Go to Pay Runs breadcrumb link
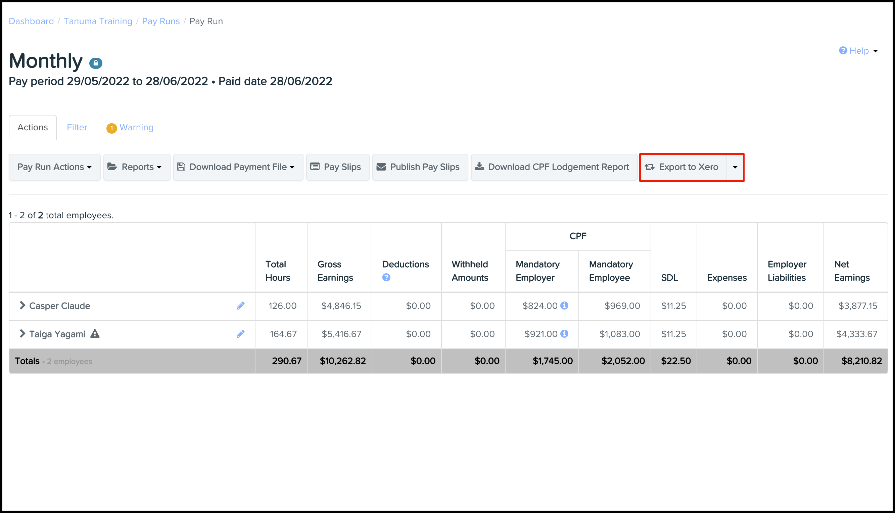The width and height of the screenshot is (895, 513). click(160, 21)
